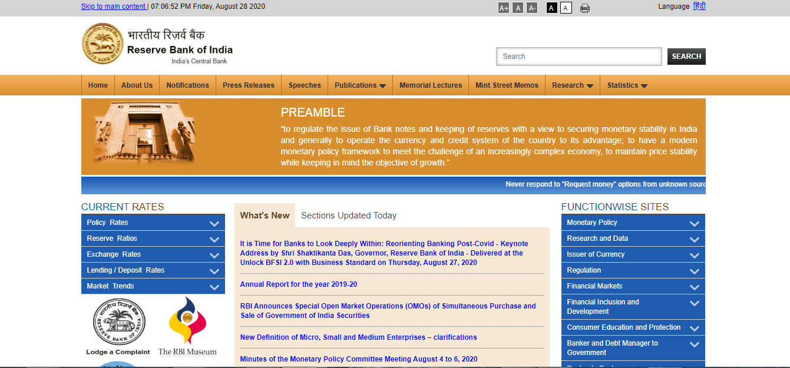Click the Search input field
790x368 pixels.
(579, 57)
